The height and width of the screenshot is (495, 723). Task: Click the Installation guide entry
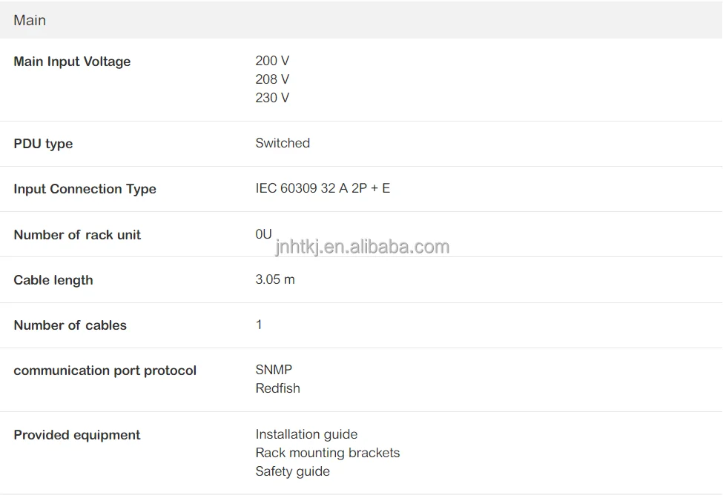306,434
